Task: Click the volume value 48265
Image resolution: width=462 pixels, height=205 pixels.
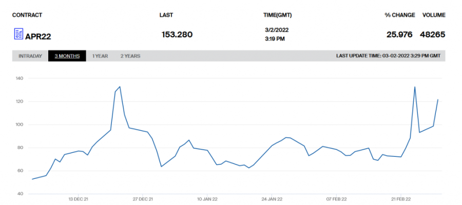Action: click(434, 35)
